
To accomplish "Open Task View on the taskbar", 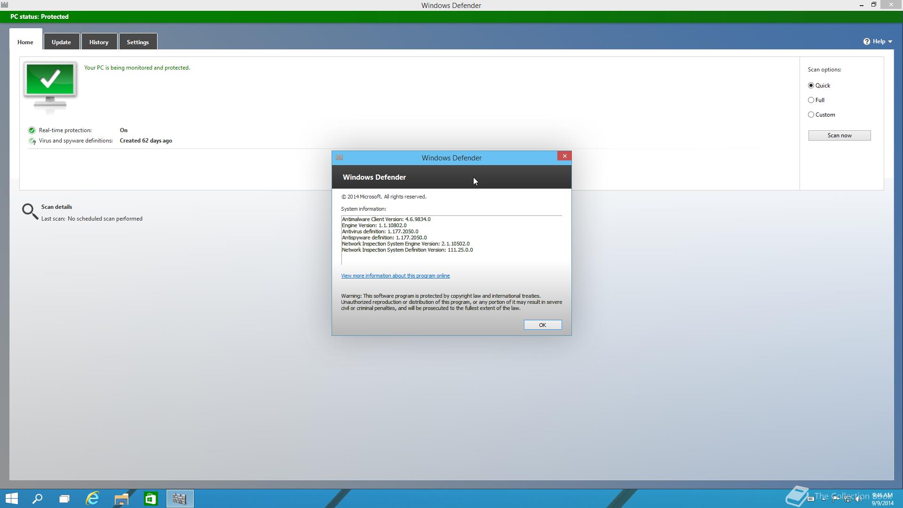I will pos(64,499).
